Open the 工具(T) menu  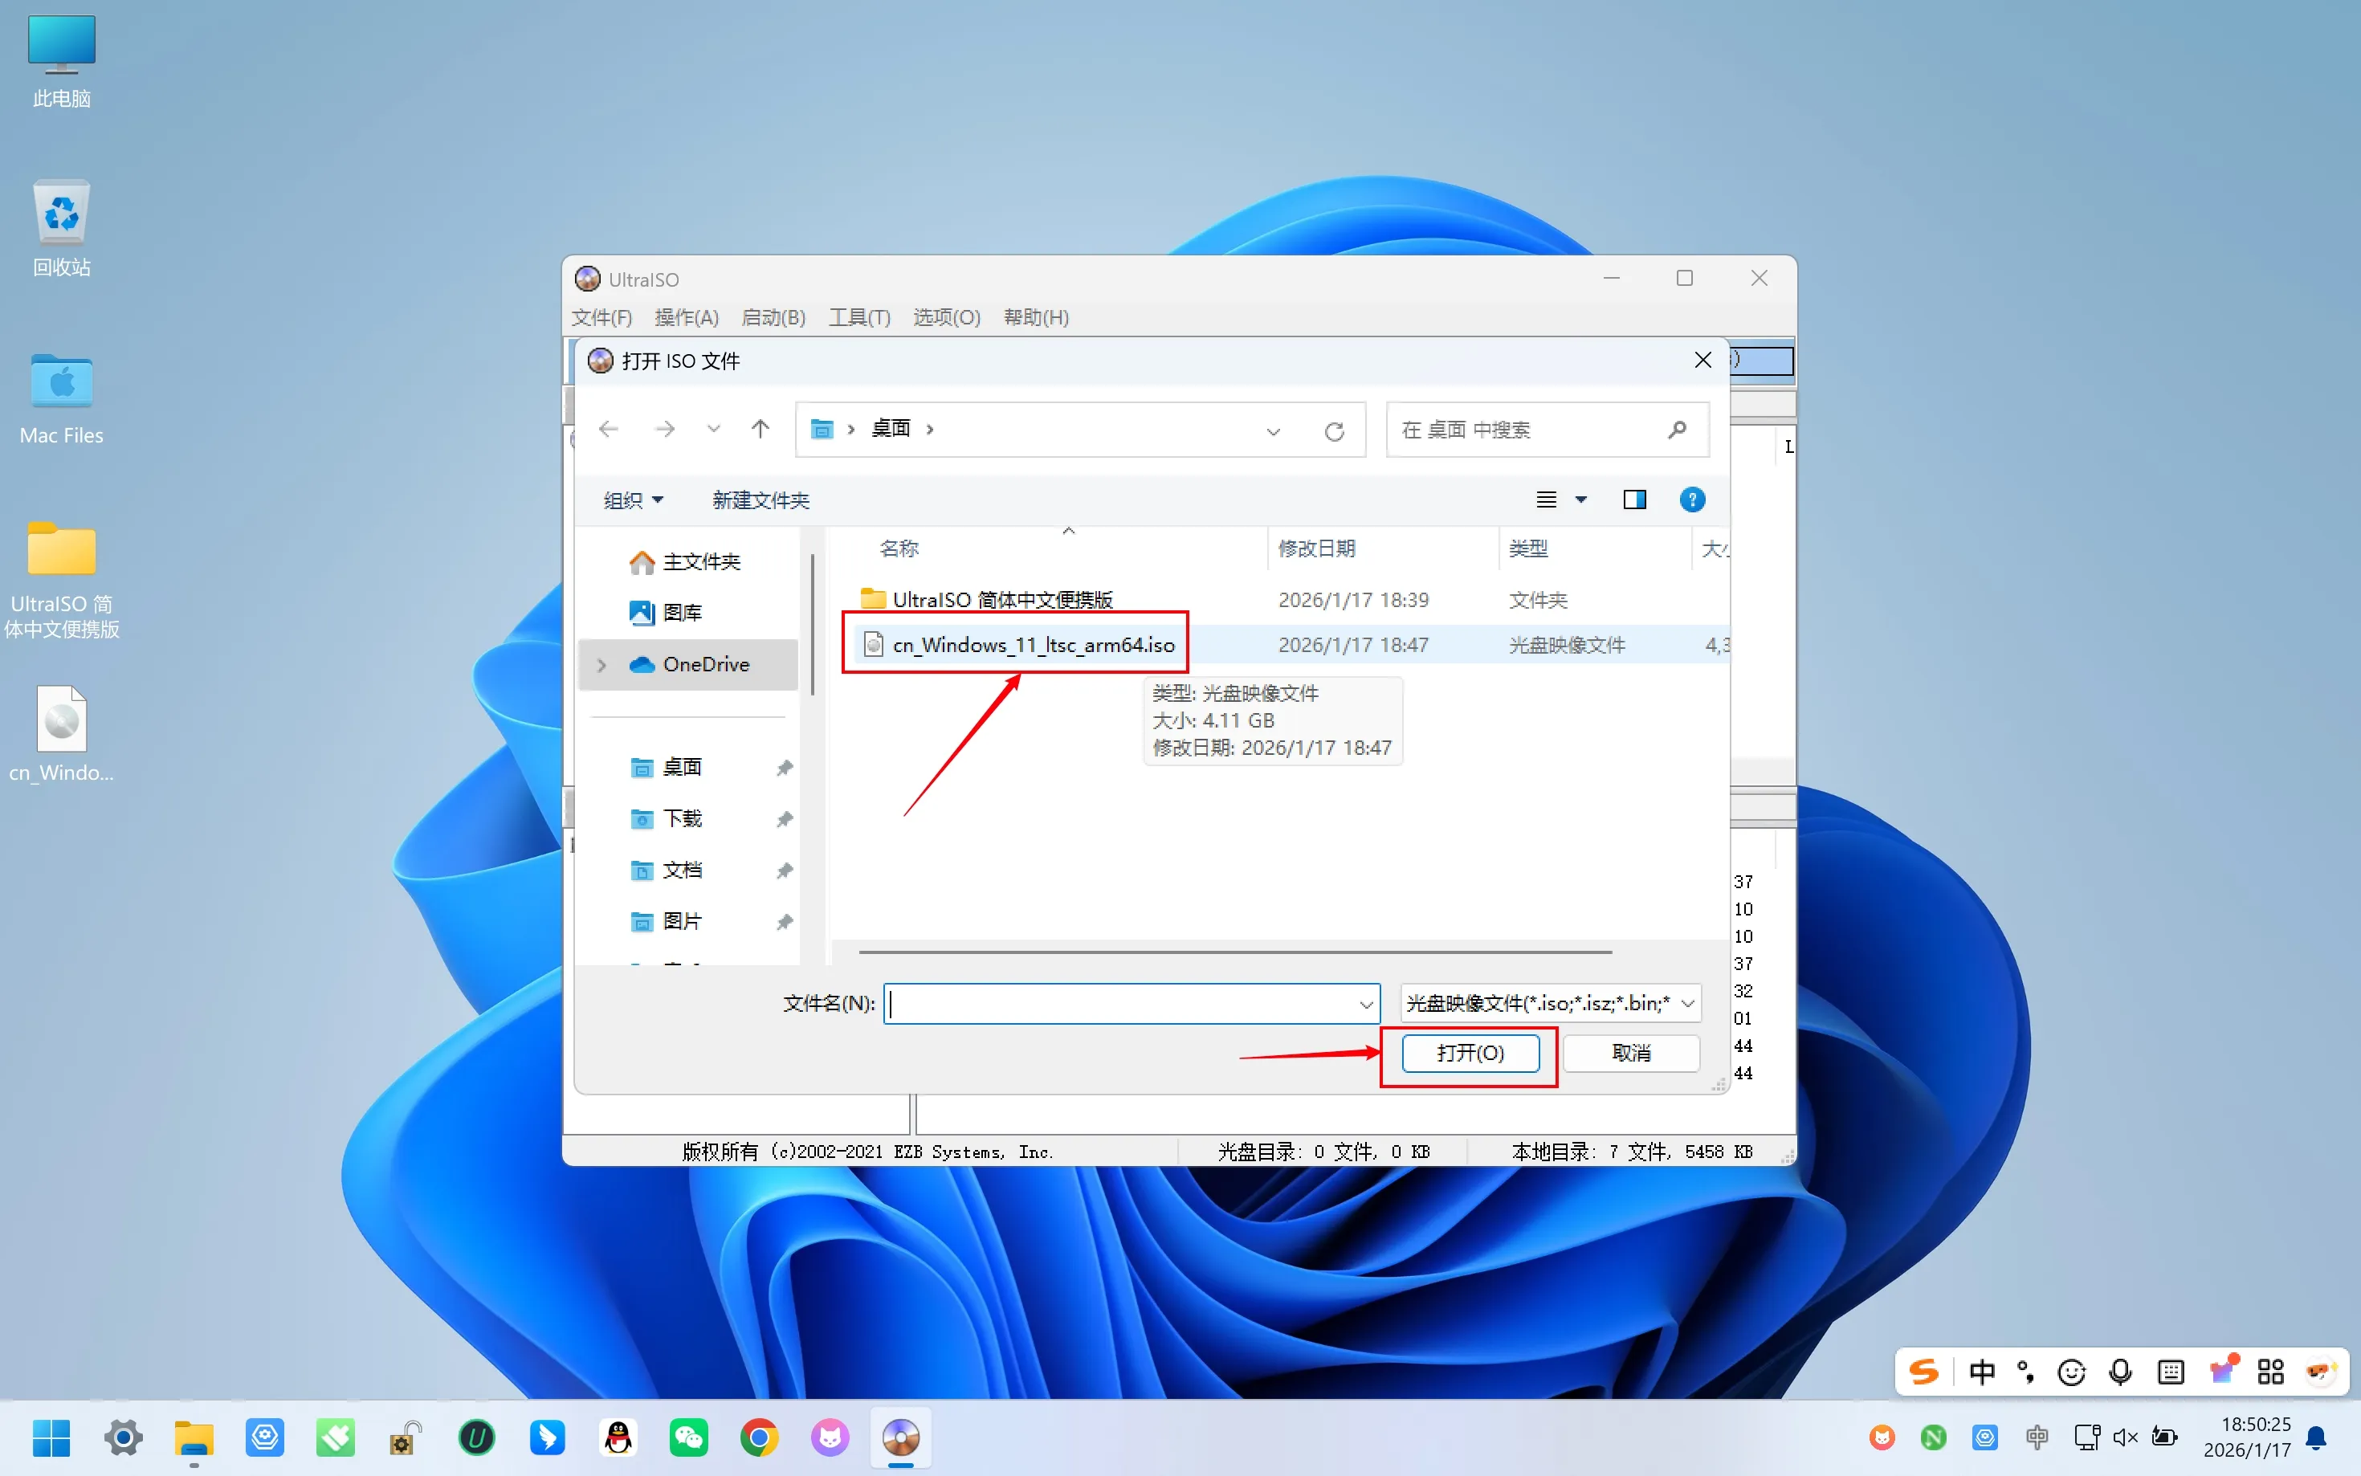click(x=859, y=317)
